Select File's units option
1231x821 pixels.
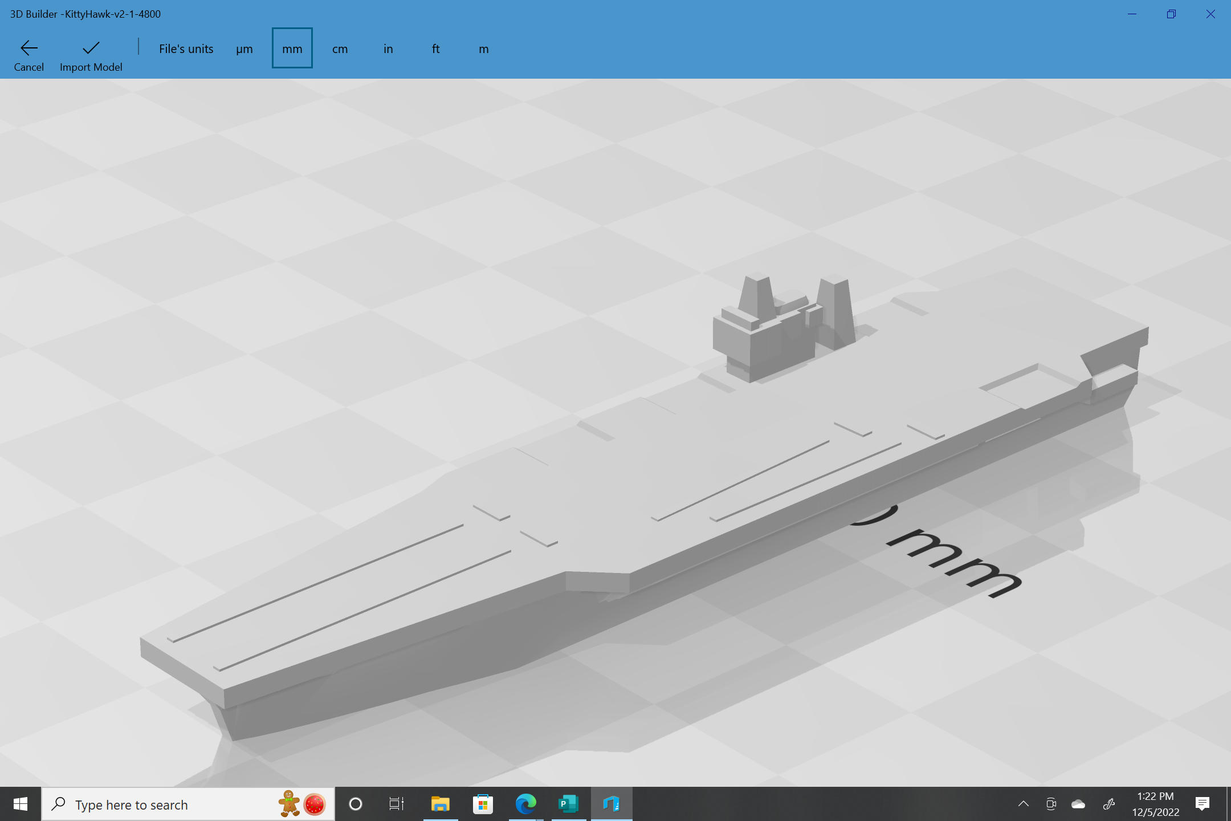tap(186, 49)
